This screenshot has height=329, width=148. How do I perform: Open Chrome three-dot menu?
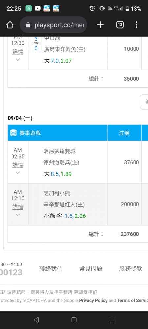pyautogui.click(x=136, y=25)
